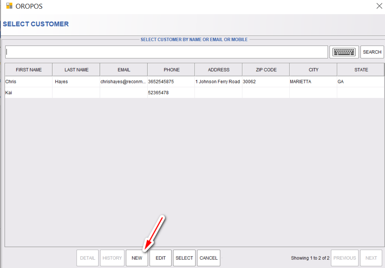
Task: Click the Showing 1 to 2 of 2 label
Action: coord(310,258)
